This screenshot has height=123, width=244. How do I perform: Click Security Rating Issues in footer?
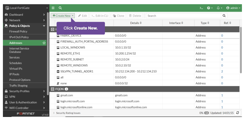pyautogui.click(x=68, y=113)
